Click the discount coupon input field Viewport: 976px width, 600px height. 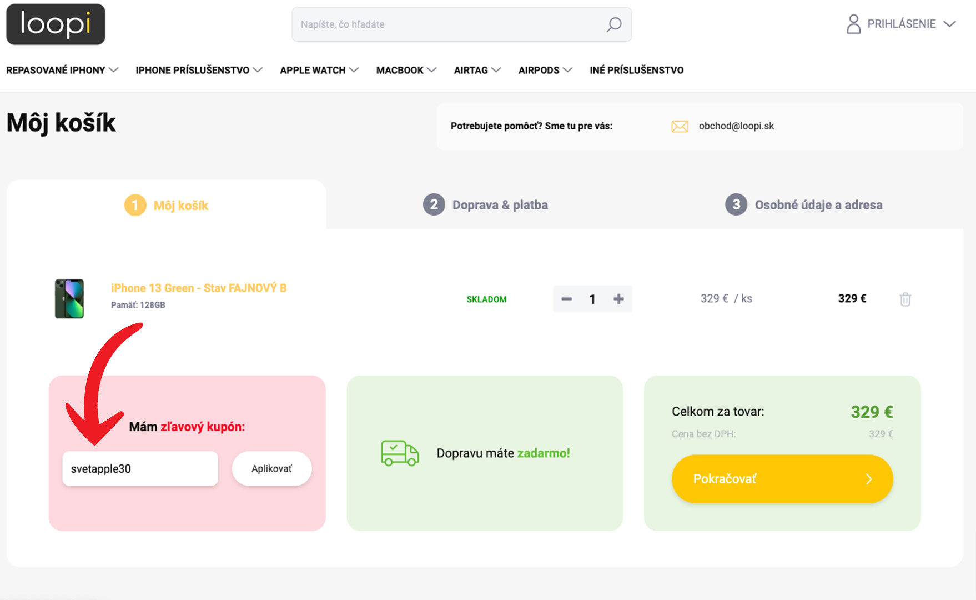click(x=140, y=469)
